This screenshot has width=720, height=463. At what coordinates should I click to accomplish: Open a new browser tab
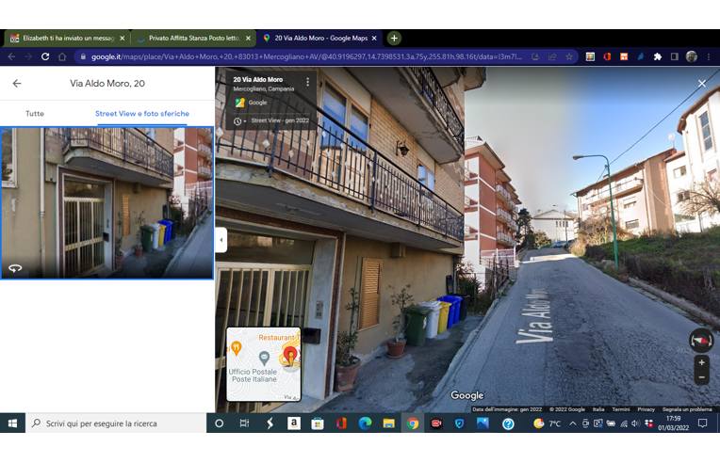tap(394, 39)
